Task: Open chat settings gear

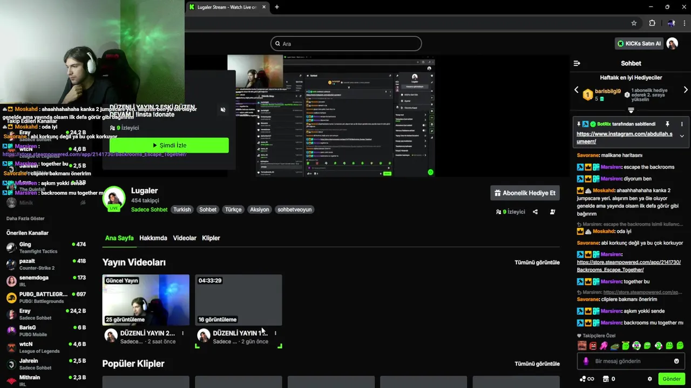Action: click(650, 379)
